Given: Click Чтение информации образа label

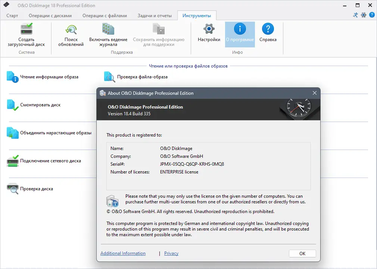Looking at the screenshot, I should pyautogui.click(x=49, y=77).
